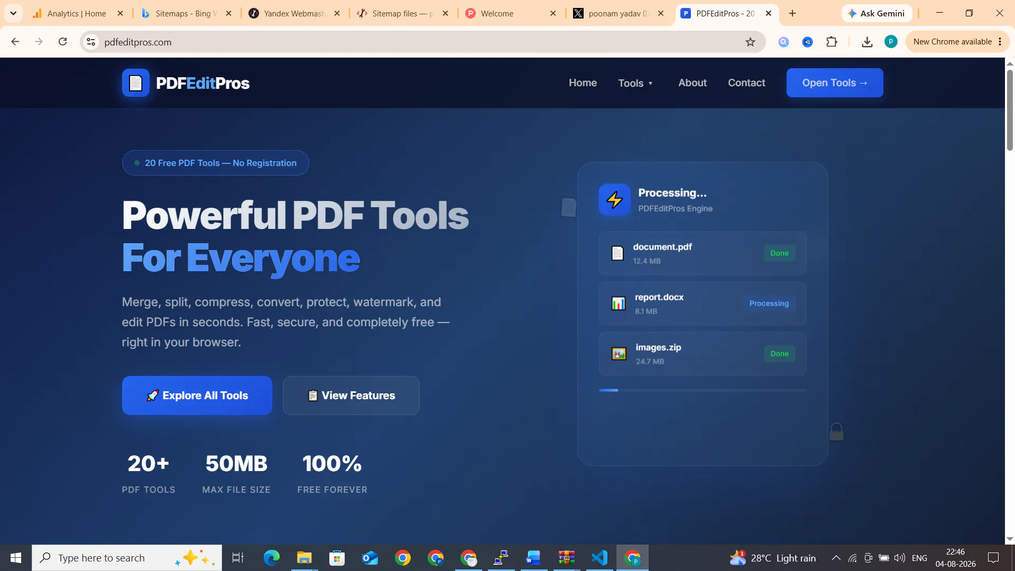Open the Chrome extensions puzzle icon
1015x571 pixels.
(832, 42)
